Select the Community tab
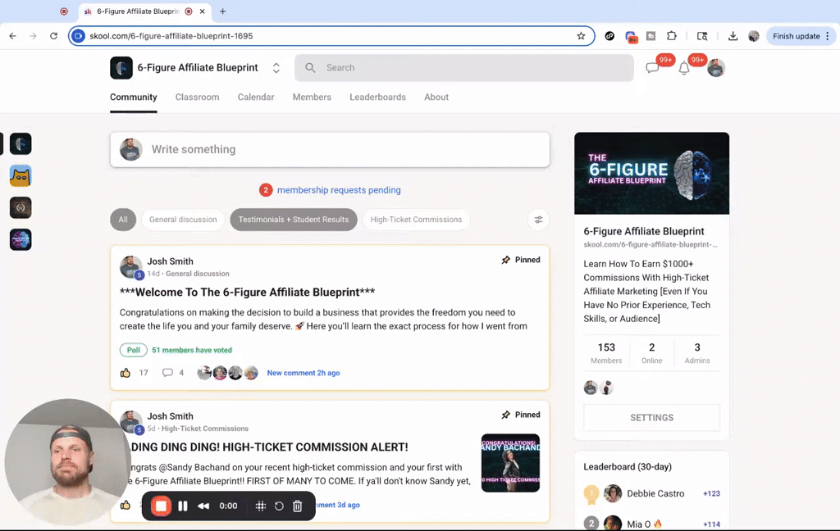This screenshot has width=840, height=531. 134,97
